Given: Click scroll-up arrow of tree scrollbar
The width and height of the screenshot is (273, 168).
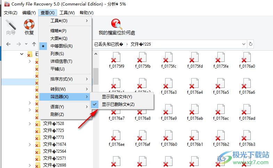Looking at the screenshot, I should pos(96,54).
